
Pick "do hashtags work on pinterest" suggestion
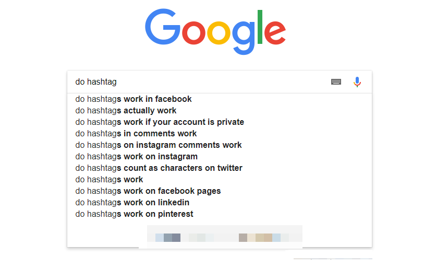[x=134, y=214]
